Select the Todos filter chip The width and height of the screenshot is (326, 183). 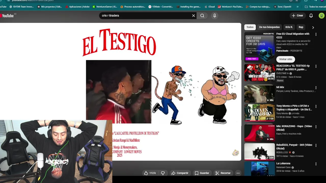(250, 27)
